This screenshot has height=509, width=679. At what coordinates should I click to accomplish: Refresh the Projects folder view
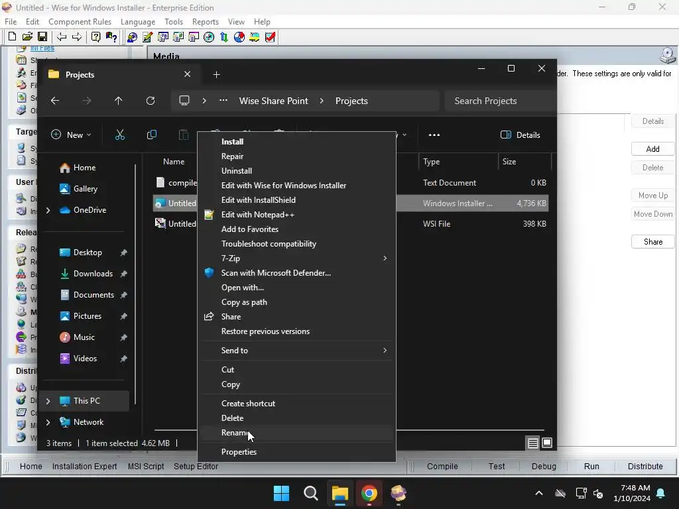tap(151, 101)
